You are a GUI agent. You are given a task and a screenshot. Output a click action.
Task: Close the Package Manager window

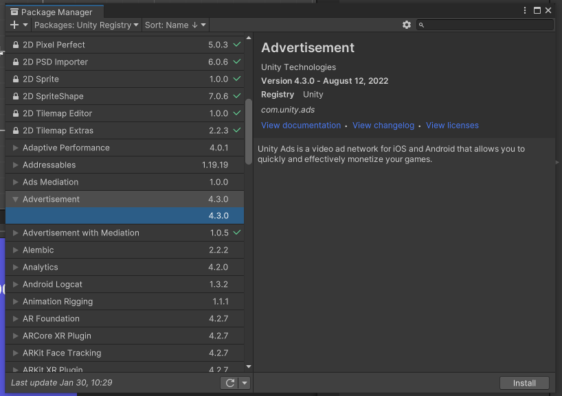coord(548,10)
